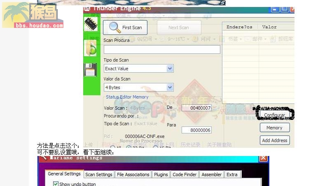
Task: Edit the Para end address 80000006
Action: point(196,130)
